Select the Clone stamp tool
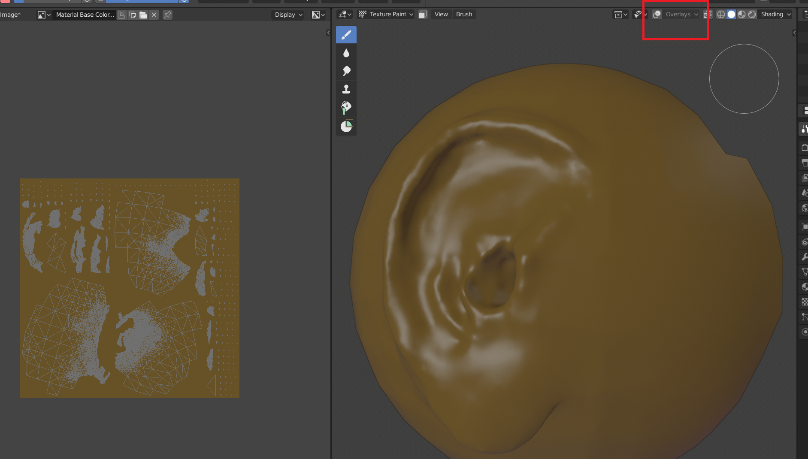The width and height of the screenshot is (808, 459). [x=346, y=89]
